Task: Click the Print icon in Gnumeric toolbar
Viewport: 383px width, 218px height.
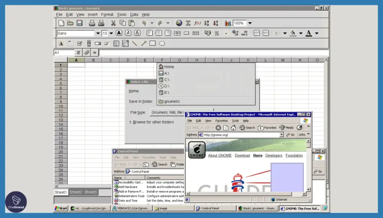Action: pyautogui.click(x=92, y=23)
